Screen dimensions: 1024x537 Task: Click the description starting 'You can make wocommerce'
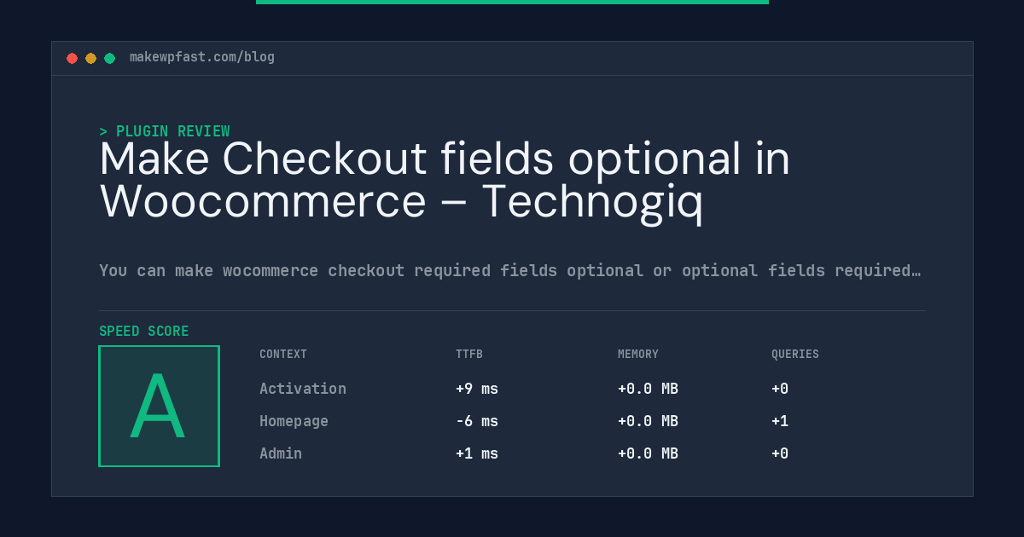coord(509,270)
